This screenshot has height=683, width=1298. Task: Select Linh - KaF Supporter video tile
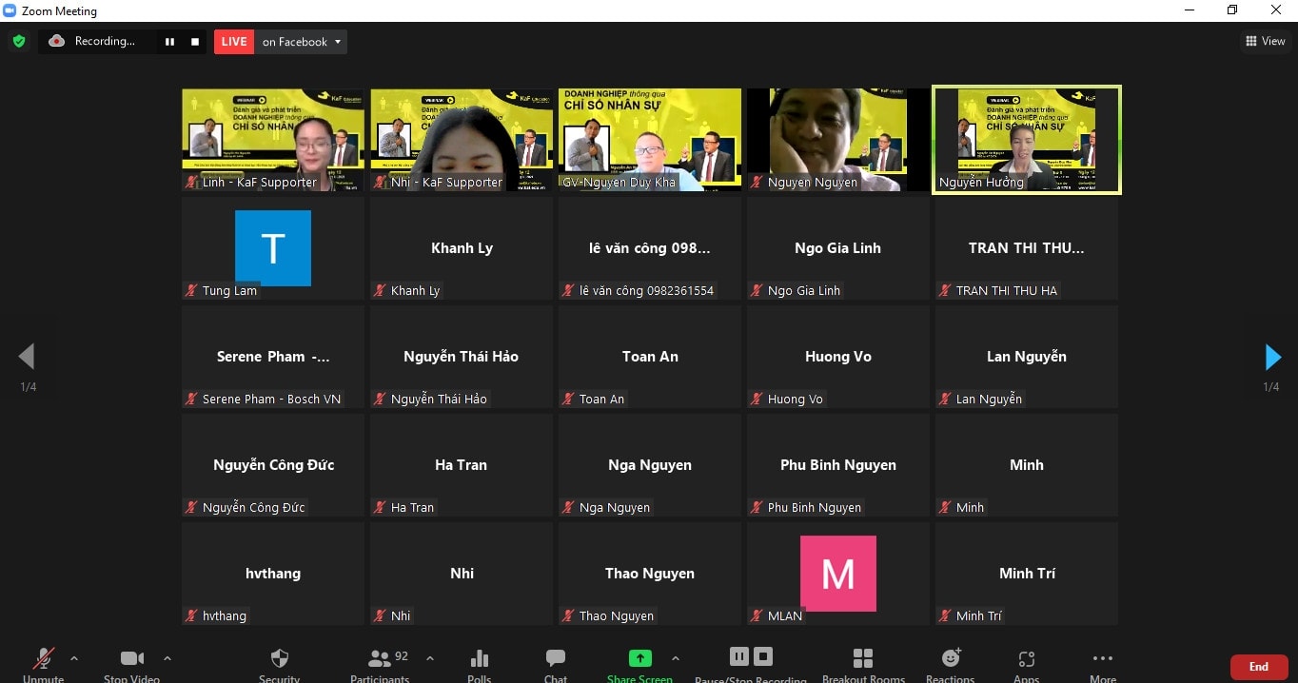[x=273, y=140]
